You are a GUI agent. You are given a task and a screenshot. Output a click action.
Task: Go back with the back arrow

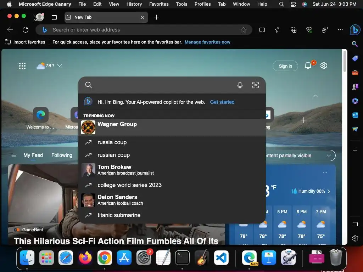[10, 30]
